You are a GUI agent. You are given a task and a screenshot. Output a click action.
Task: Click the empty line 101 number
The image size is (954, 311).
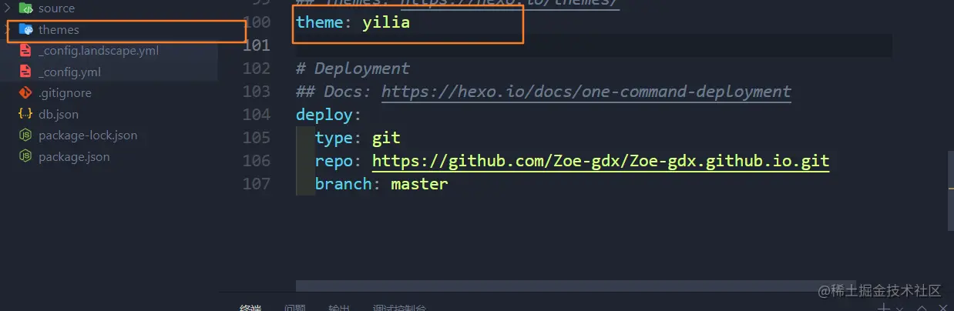pyautogui.click(x=256, y=45)
